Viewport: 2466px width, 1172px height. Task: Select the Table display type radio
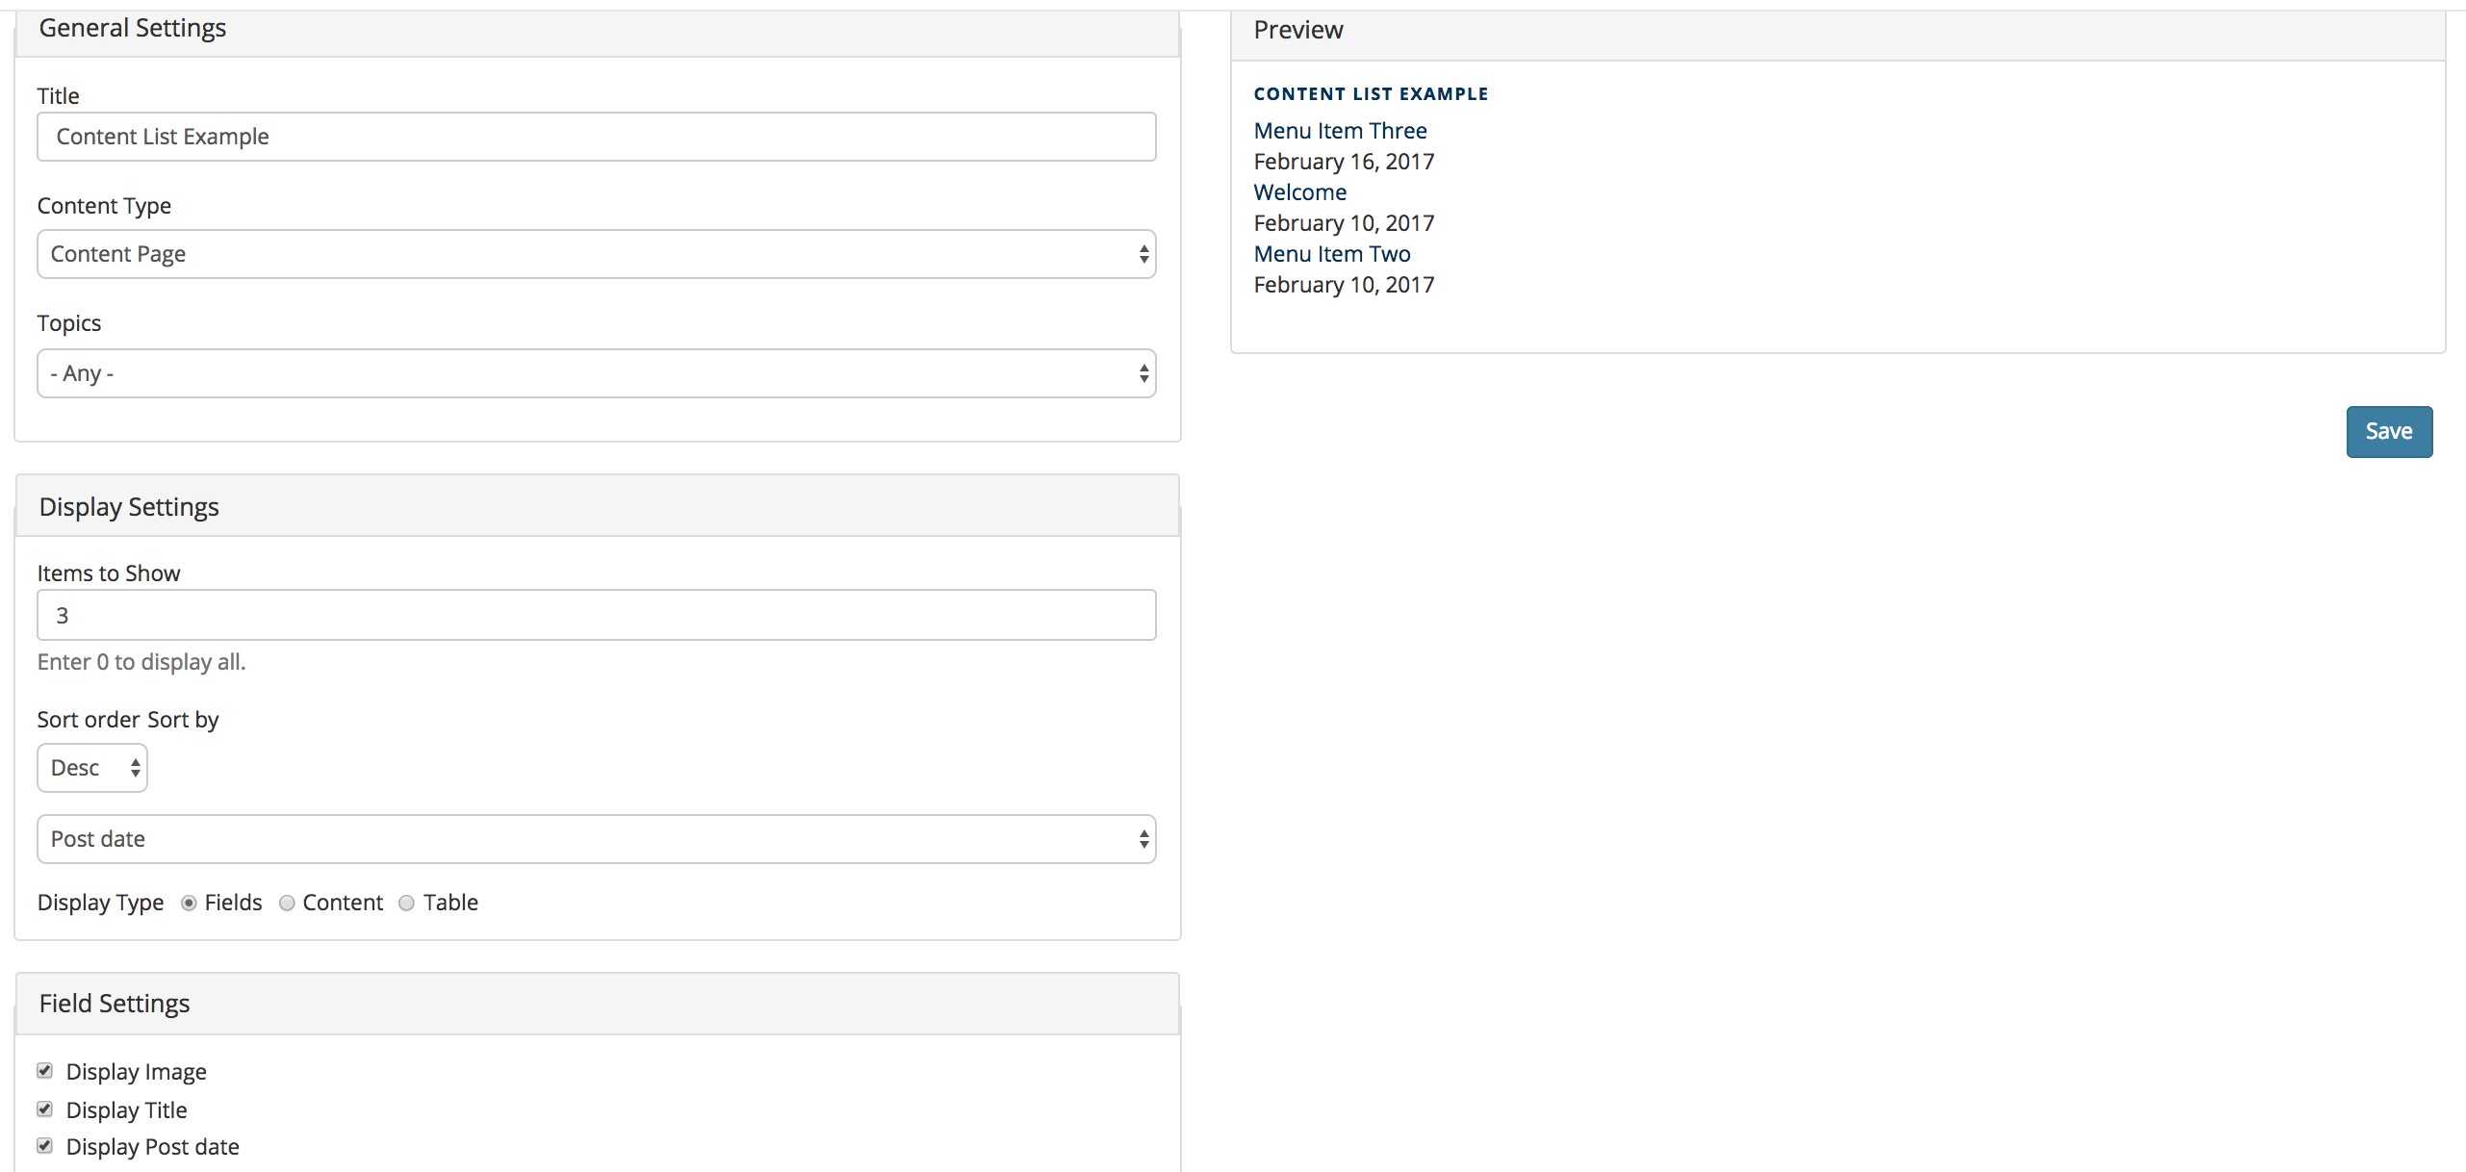[x=406, y=903]
